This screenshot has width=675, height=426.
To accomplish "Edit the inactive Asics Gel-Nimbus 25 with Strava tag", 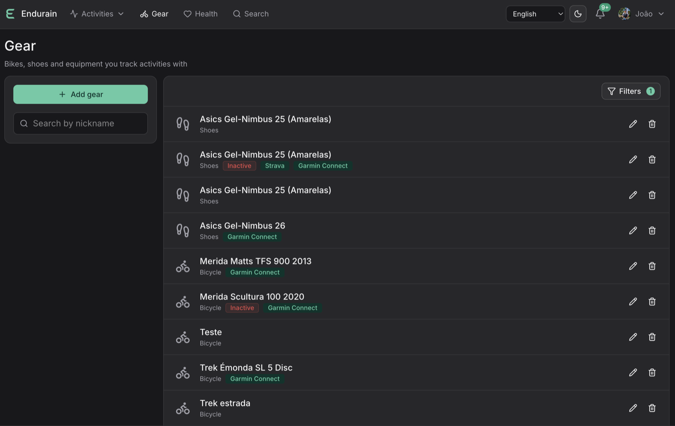I will 633,160.
